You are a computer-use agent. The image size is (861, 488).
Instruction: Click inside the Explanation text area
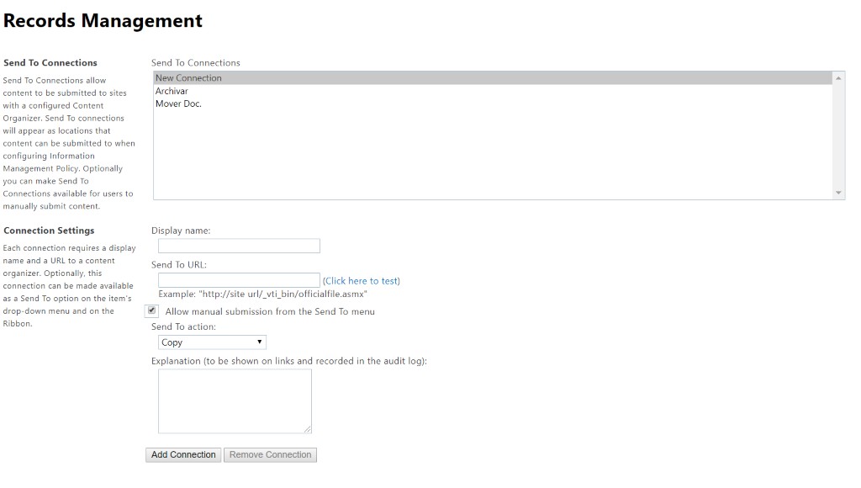click(x=235, y=401)
